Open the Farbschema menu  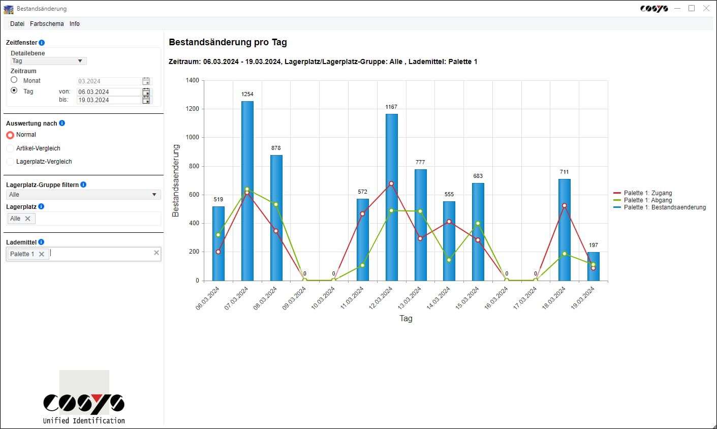47,24
